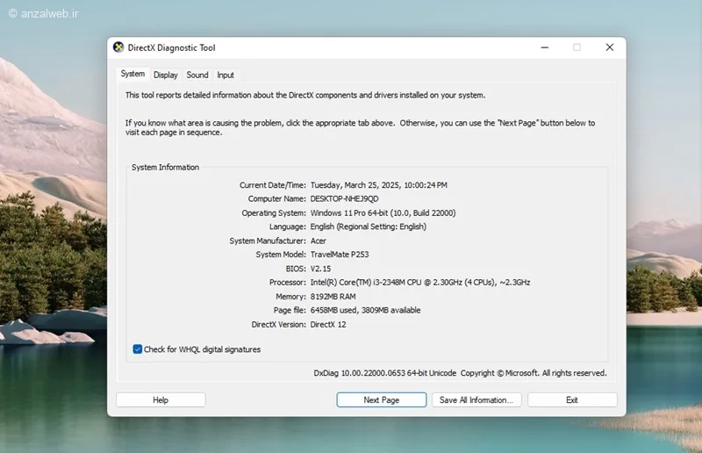Screen dimensions: 702x453
Task: Click the BIOS value V2.15
Action: click(x=320, y=269)
